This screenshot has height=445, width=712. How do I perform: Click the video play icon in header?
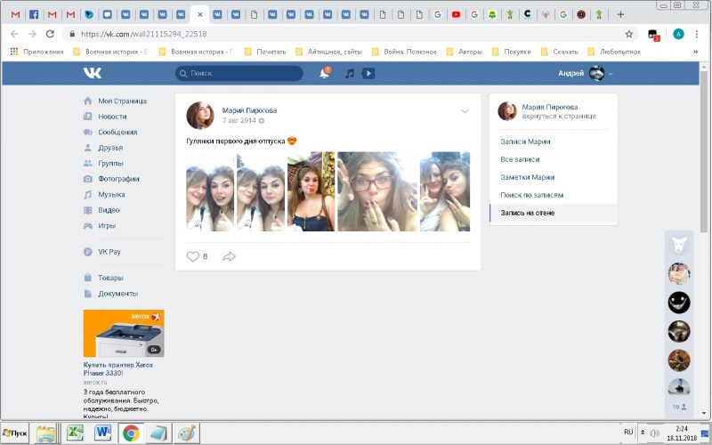coord(368,73)
